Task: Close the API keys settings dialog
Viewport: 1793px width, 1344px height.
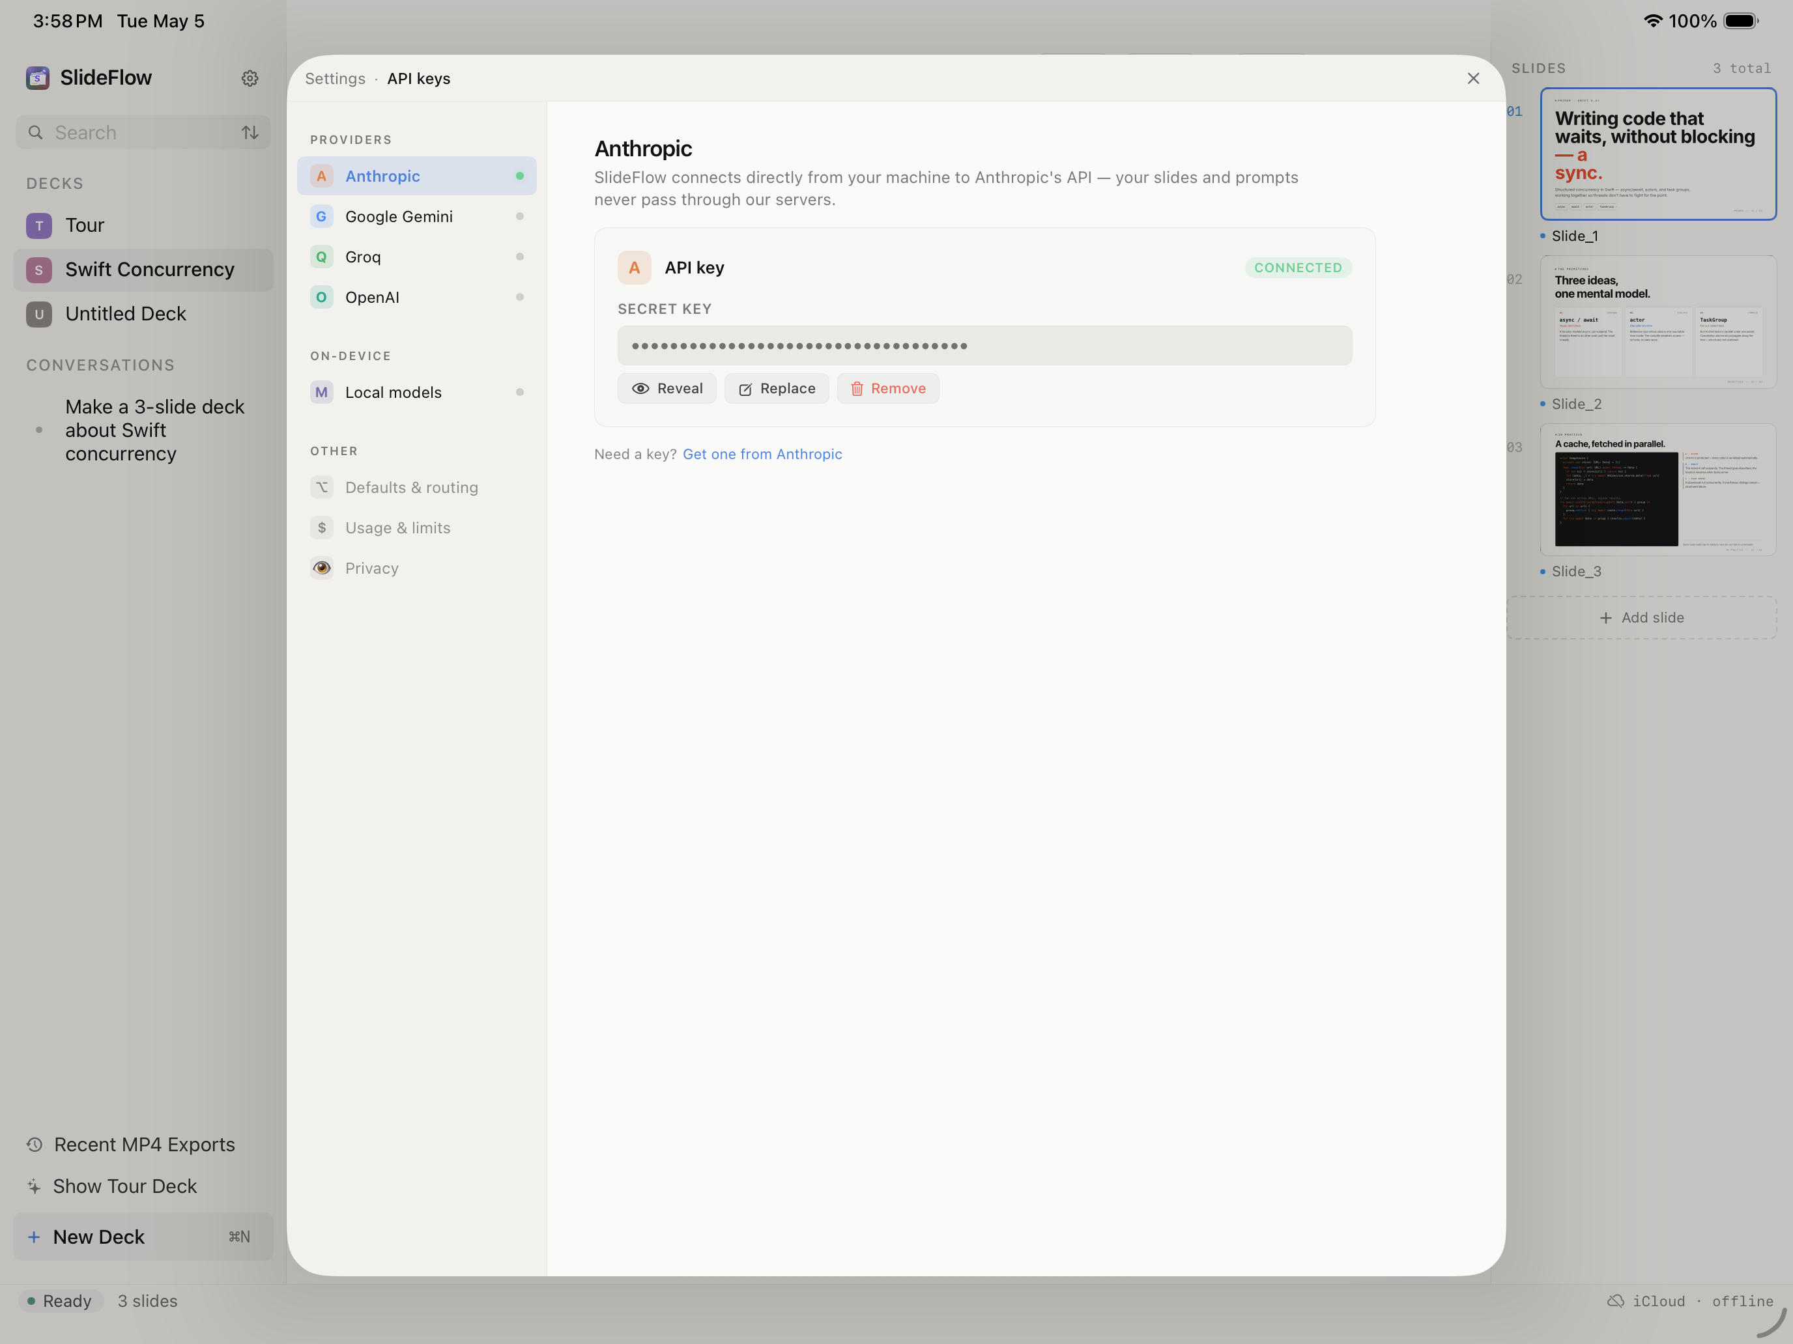Action: coord(1474,77)
